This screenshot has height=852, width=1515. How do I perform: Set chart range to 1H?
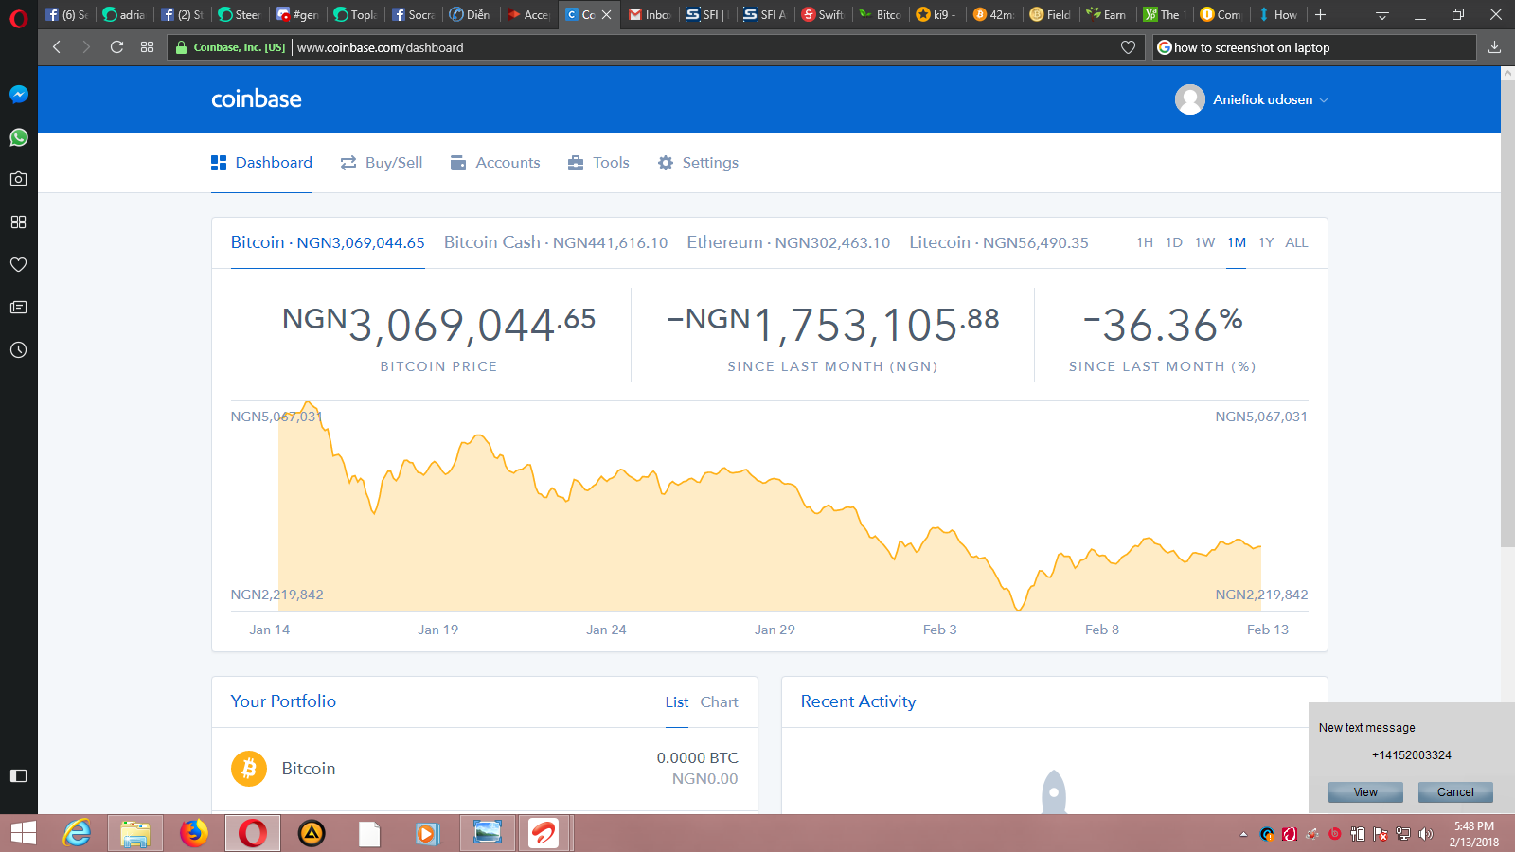click(x=1145, y=242)
